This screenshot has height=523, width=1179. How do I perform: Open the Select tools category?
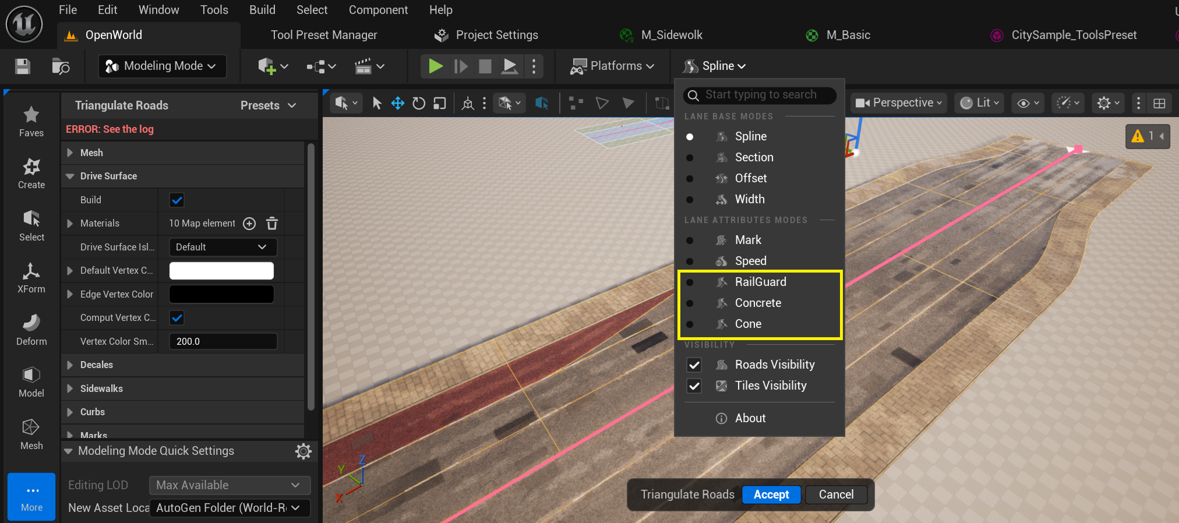31,226
